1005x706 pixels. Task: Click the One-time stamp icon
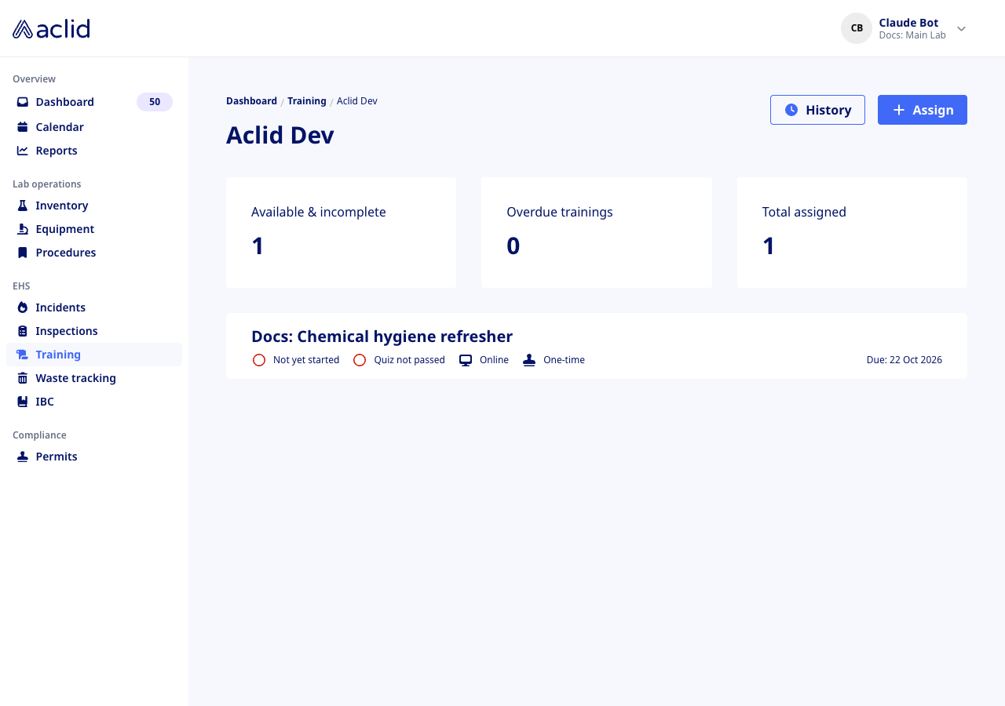(x=529, y=360)
